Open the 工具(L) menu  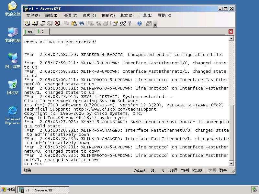click(145, 16)
